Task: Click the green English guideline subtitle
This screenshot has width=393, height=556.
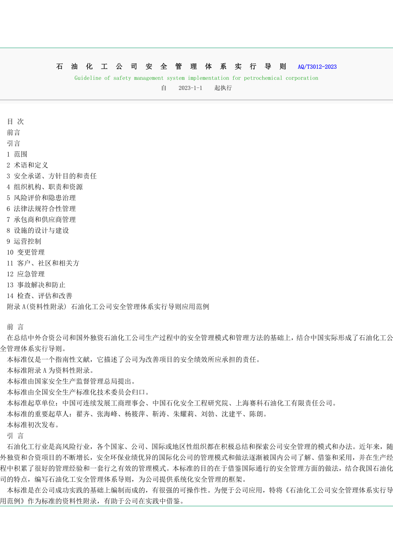Action: point(196,78)
